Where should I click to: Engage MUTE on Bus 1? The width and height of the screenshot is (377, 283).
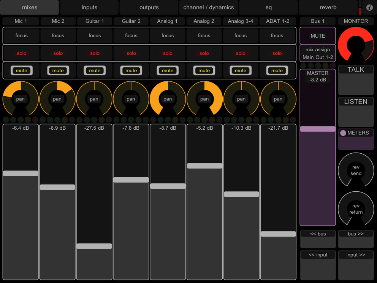[317, 35]
